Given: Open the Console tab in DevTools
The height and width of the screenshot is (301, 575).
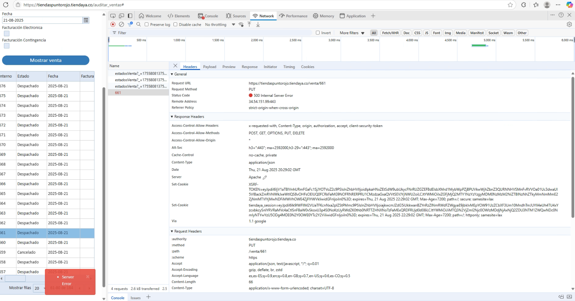Looking at the screenshot, I should click(x=208, y=16).
